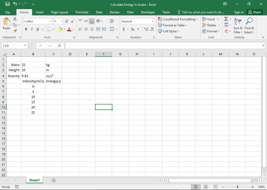Image resolution: width=267 pixels, height=190 pixels.
Task: Toggle Bottom Align
Action: (92, 21)
